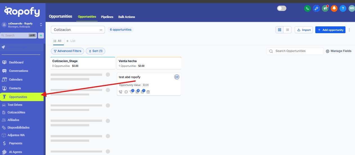This screenshot has height=155, width=355.
Task: Open the tags icon on the opportunity card
Action: (x=131, y=92)
